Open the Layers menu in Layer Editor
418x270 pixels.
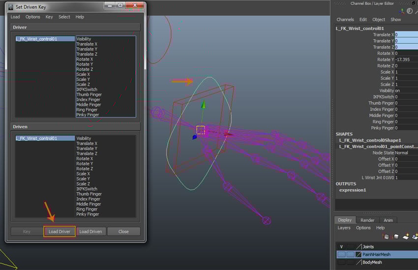pos(344,228)
